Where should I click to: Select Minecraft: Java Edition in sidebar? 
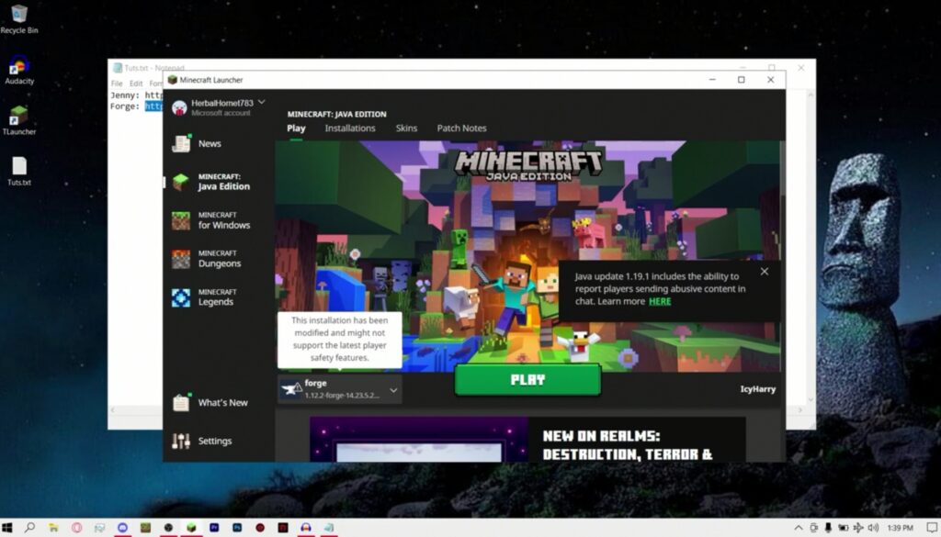pyautogui.click(x=211, y=182)
